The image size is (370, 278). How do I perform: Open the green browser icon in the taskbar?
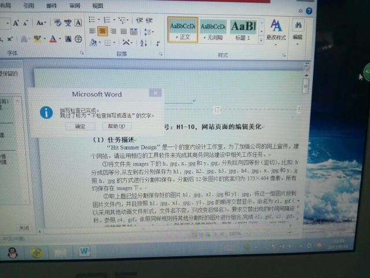pyautogui.click(x=36, y=253)
